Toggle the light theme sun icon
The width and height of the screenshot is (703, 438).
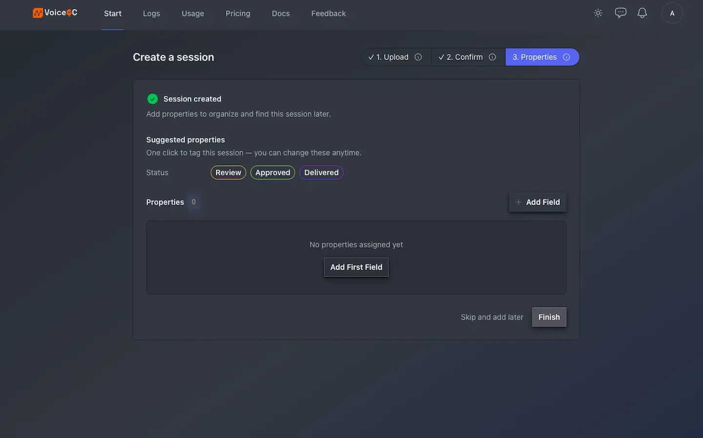(598, 13)
